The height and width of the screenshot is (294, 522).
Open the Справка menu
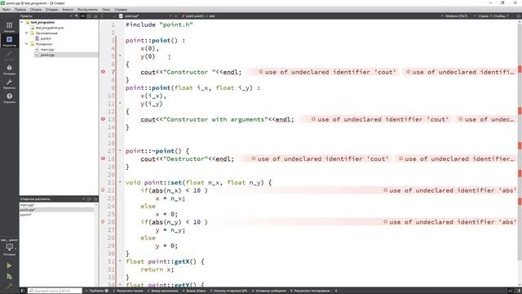pyautogui.click(x=121, y=9)
